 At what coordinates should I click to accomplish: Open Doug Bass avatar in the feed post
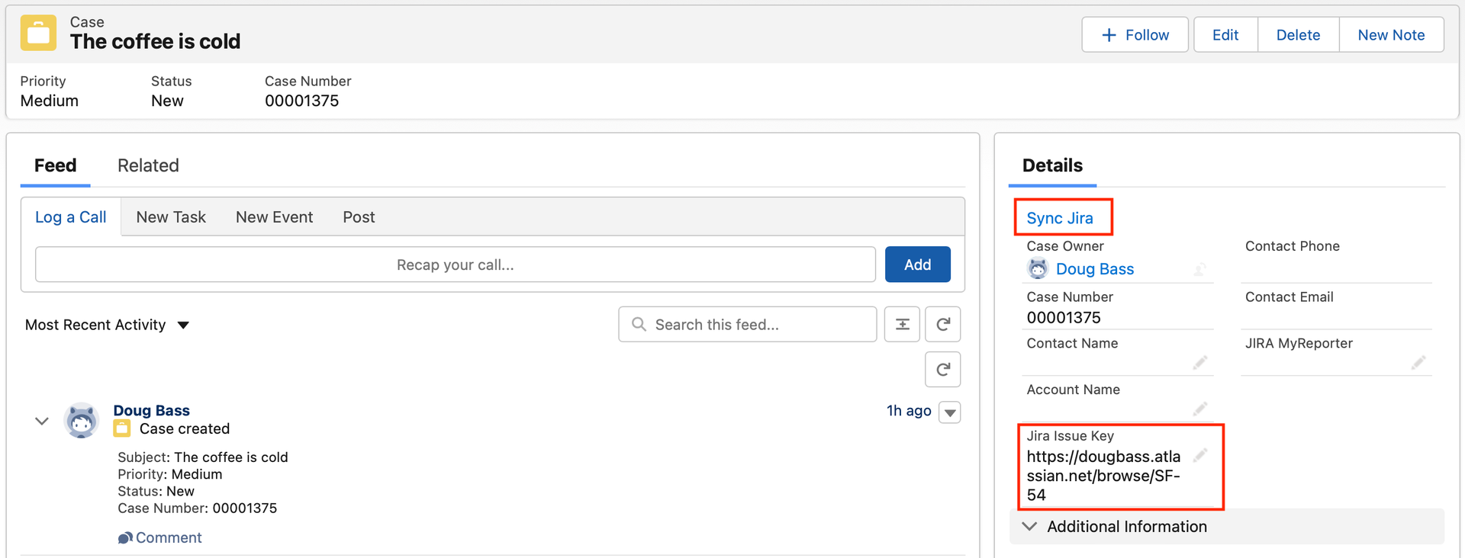click(x=82, y=421)
